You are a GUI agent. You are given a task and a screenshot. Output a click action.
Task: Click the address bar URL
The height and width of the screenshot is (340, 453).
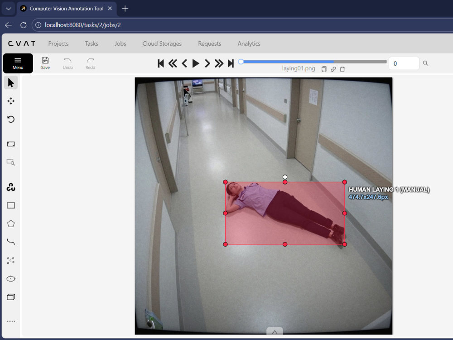pyautogui.click(x=82, y=25)
